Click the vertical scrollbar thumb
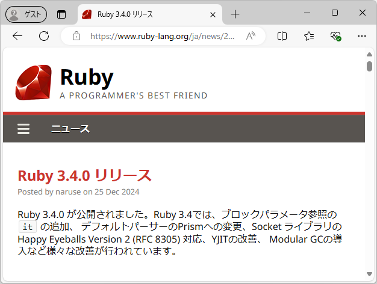The image size is (377, 284). pos(370,67)
